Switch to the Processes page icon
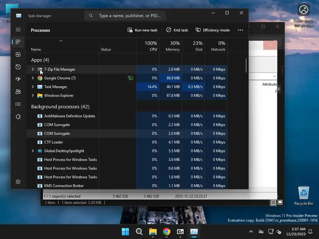Viewport: 319px width, 239px height. [18, 42]
